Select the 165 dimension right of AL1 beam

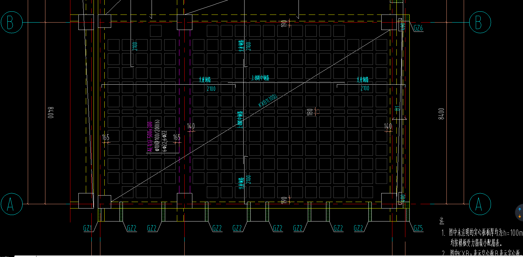pos(177,137)
